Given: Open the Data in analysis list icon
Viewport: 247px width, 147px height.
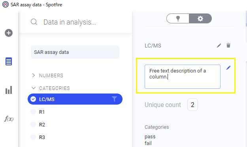Looking at the screenshot, I should [9, 61].
